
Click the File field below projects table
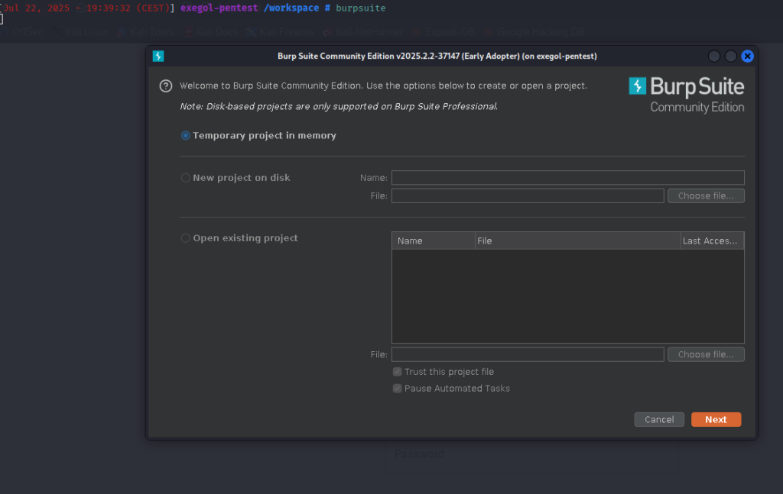click(528, 354)
